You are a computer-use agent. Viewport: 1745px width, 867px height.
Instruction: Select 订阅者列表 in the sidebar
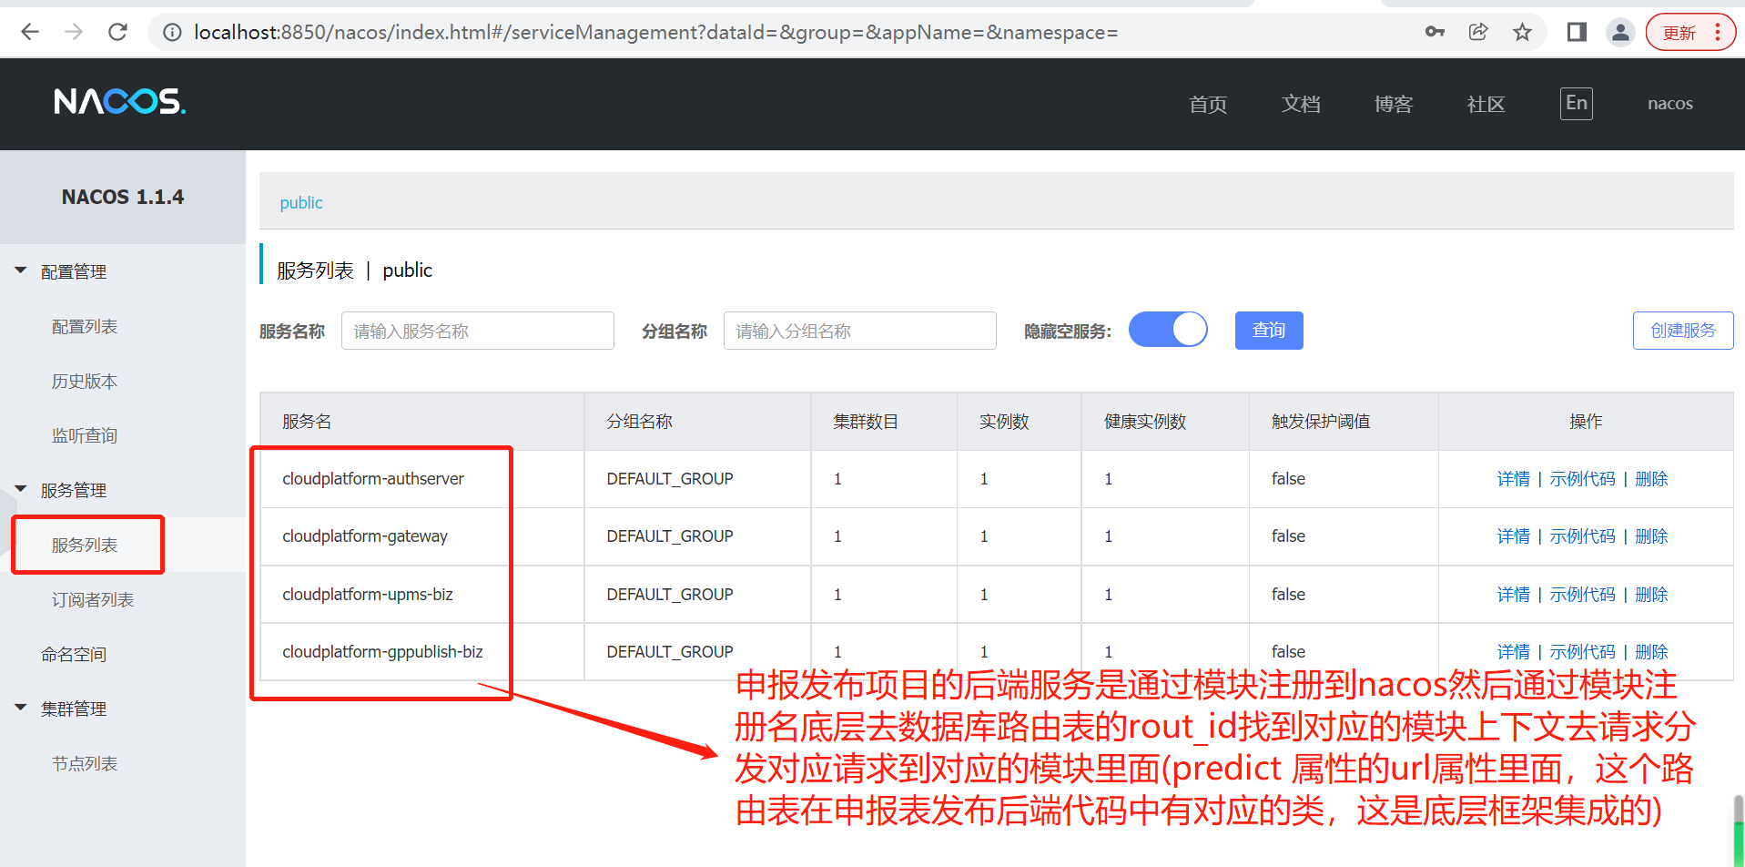[93, 600]
